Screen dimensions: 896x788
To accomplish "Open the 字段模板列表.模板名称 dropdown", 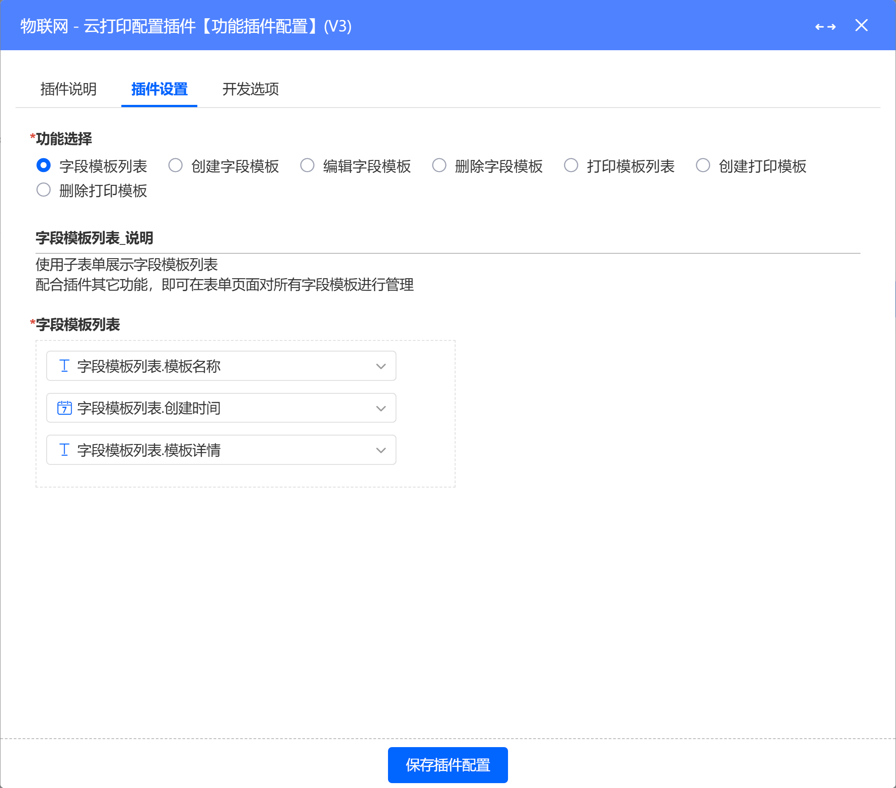I will (221, 366).
